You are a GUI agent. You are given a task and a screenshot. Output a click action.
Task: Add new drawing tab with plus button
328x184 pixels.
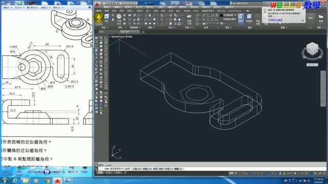coord(143,32)
